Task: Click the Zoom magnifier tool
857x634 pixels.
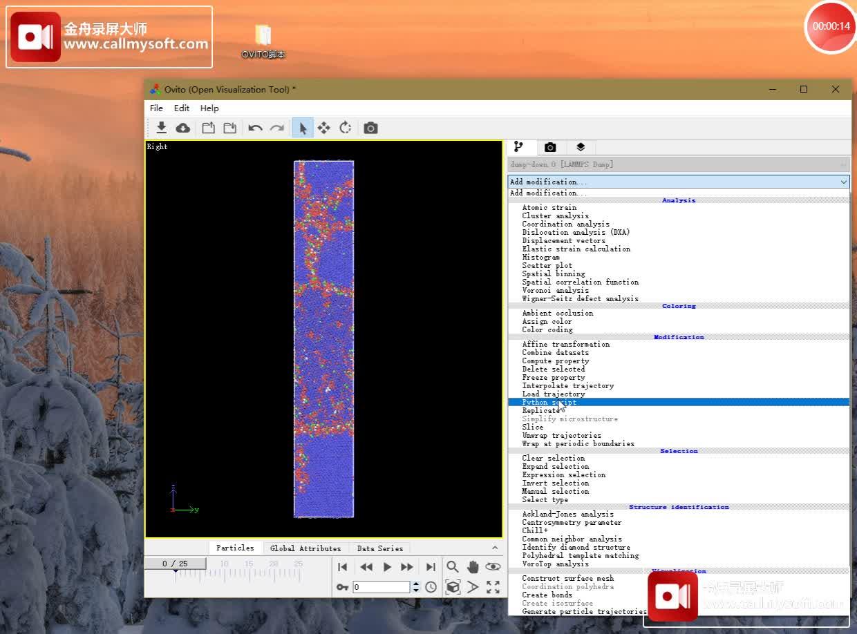Action: [452, 567]
